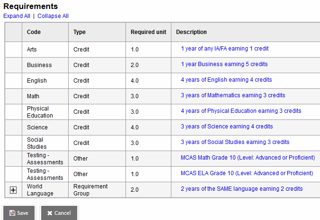Expand the World Language requirement group

pos(13,190)
